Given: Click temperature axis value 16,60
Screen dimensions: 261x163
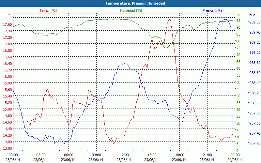Looking at the screenshot, I should pos(8,57).
